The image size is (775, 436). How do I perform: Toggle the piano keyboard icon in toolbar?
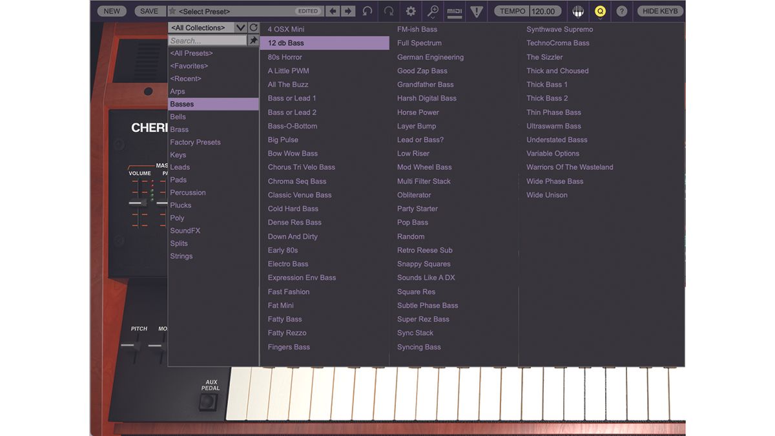point(578,11)
